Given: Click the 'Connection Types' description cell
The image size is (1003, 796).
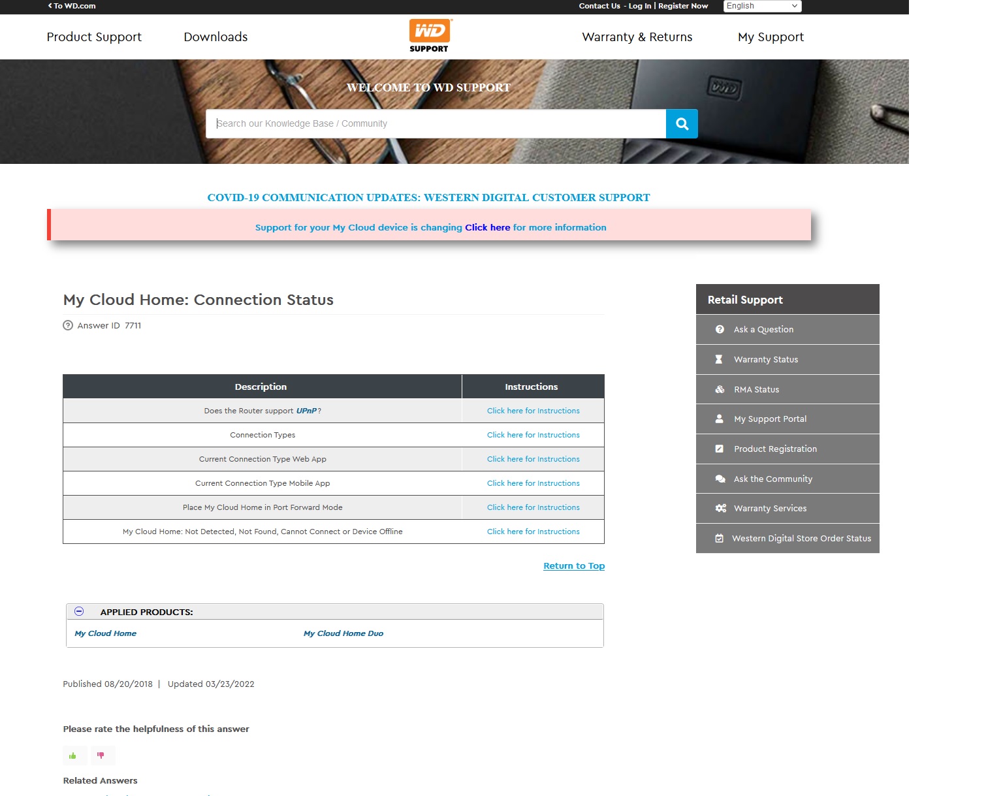Looking at the screenshot, I should pyautogui.click(x=262, y=435).
